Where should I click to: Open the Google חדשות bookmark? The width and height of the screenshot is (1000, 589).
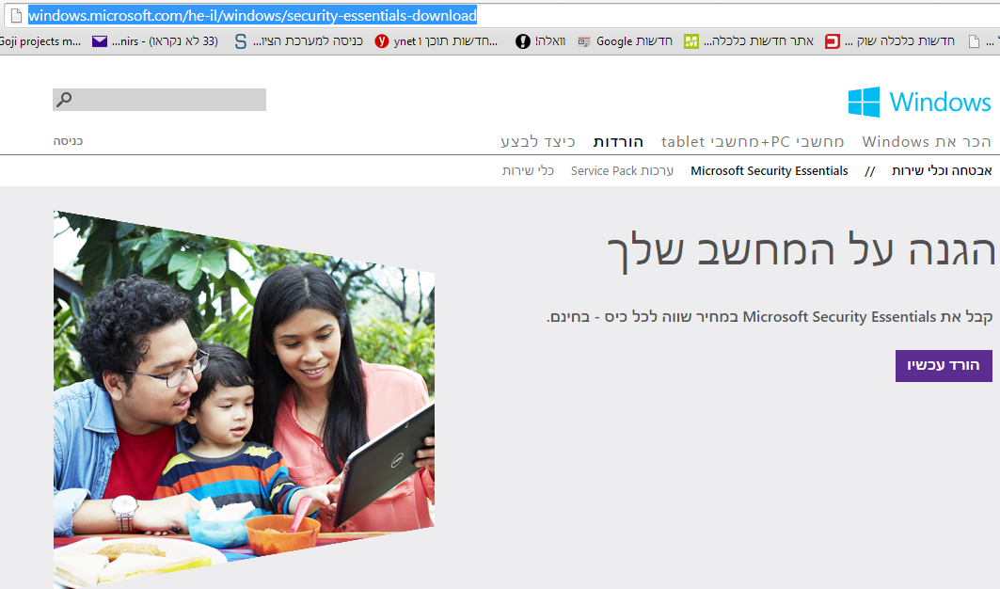tap(625, 41)
